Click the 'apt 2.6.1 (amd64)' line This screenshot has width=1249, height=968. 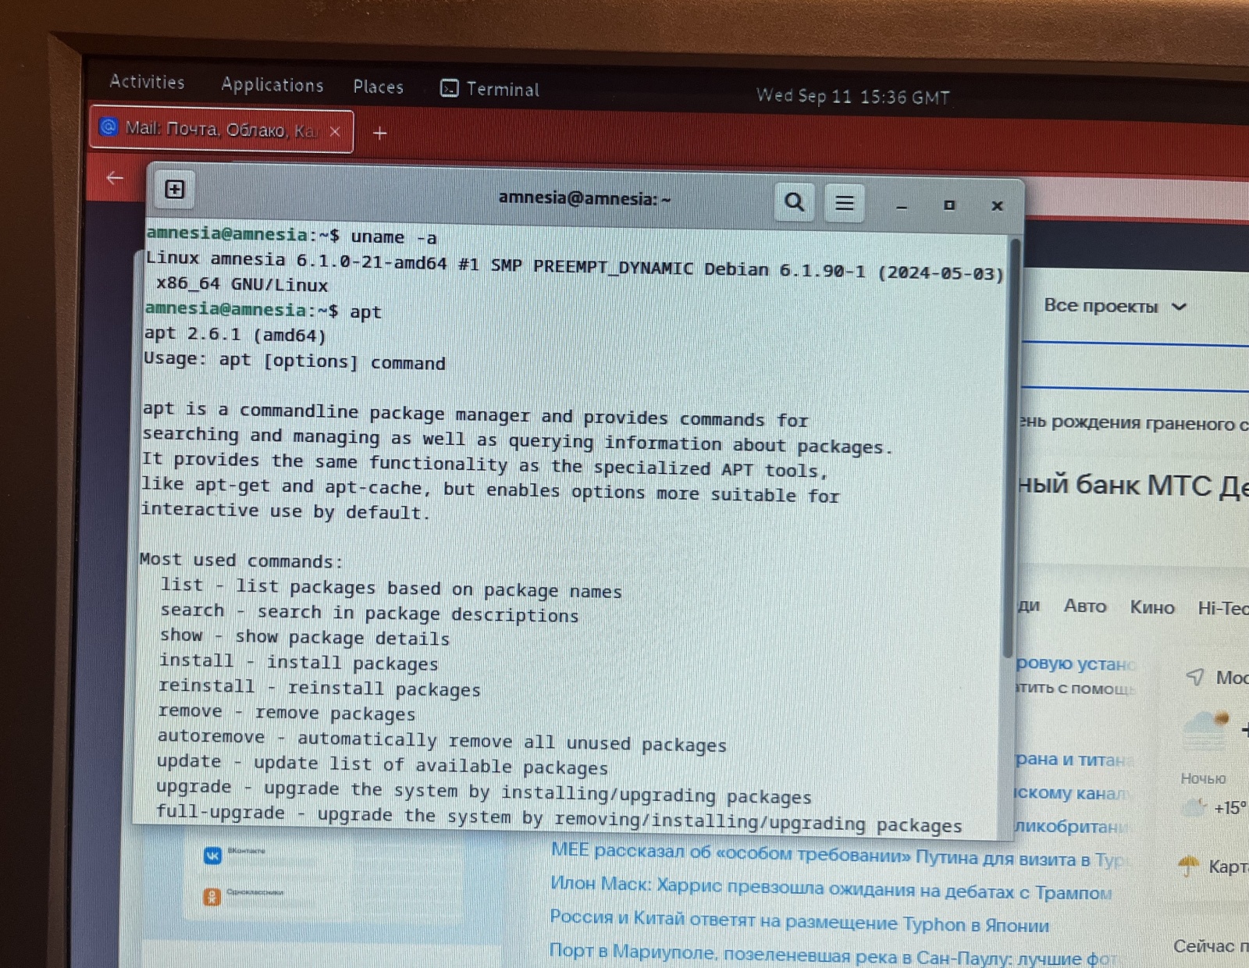coord(235,334)
